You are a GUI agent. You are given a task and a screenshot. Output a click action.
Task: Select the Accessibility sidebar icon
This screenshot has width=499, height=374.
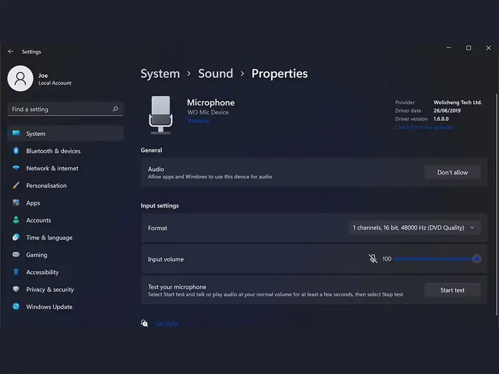click(x=17, y=272)
